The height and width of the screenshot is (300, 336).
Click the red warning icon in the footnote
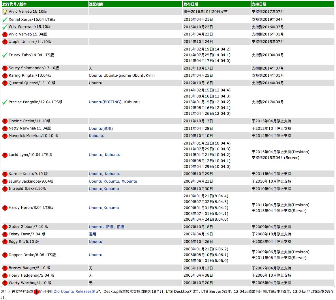(x=36, y=292)
